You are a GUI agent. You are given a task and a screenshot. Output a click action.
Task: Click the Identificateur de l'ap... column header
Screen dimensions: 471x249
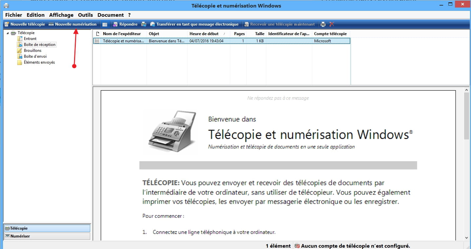[x=289, y=34]
